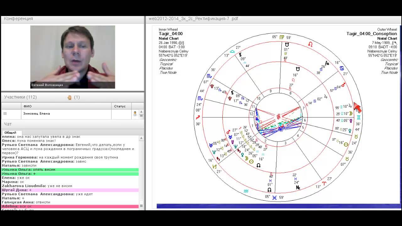
Task: Click inner wheel title Tagir_04:00
Action: [x=171, y=34]
